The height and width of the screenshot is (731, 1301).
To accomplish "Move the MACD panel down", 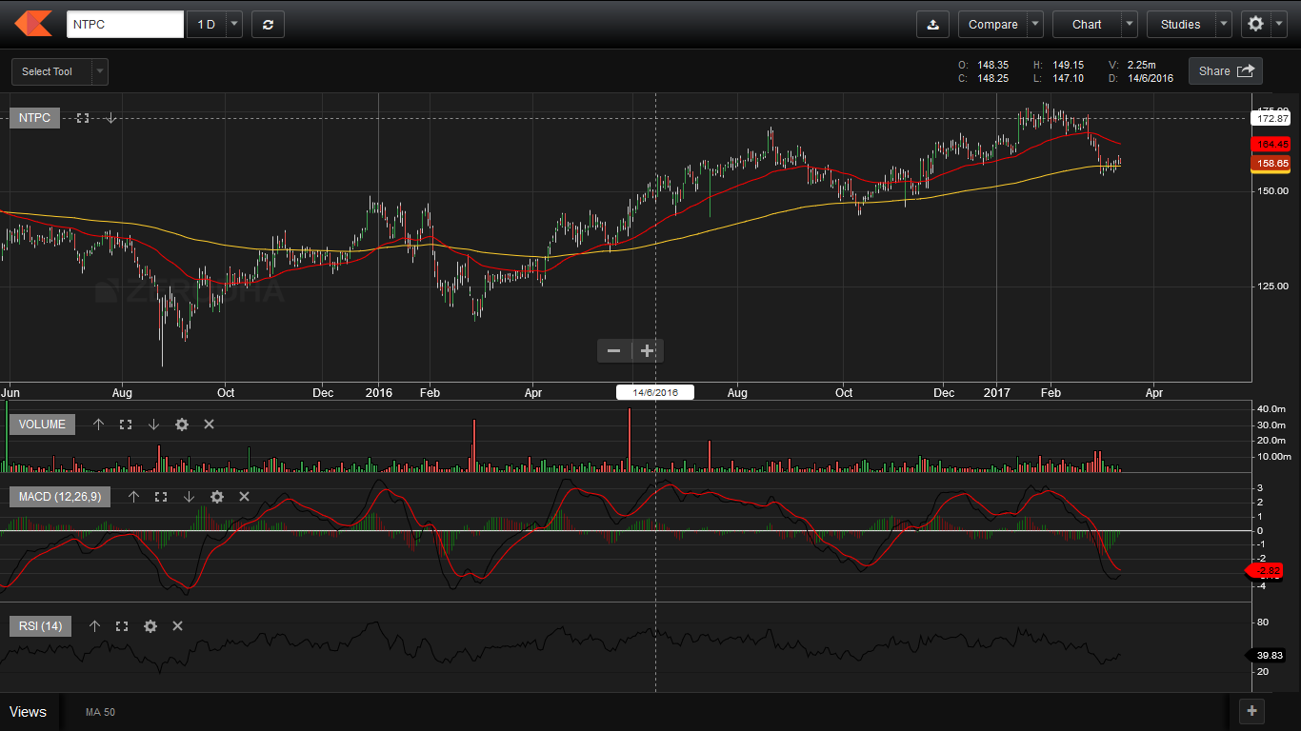I will point(189,497).
